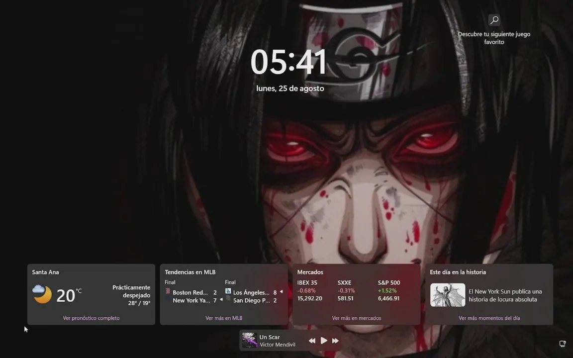The image size is (573, 358).
Task: Click the 05:41 lock screen clock
Action: (288, 63)
